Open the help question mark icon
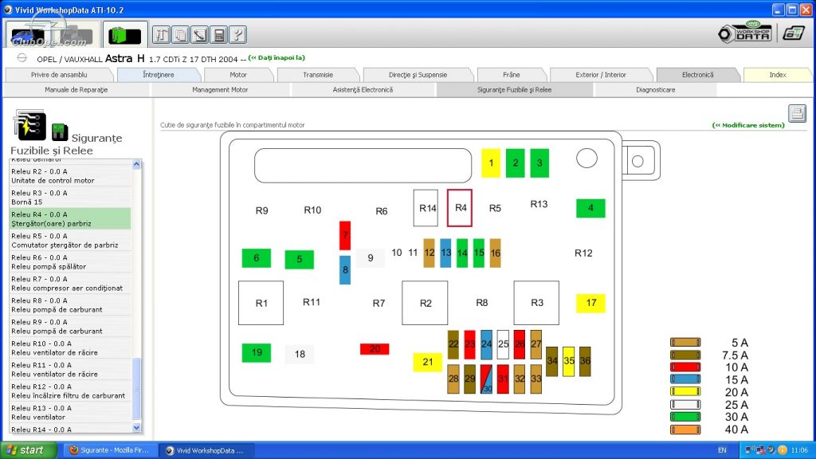 pyautogui.click(x=237, y=35)
